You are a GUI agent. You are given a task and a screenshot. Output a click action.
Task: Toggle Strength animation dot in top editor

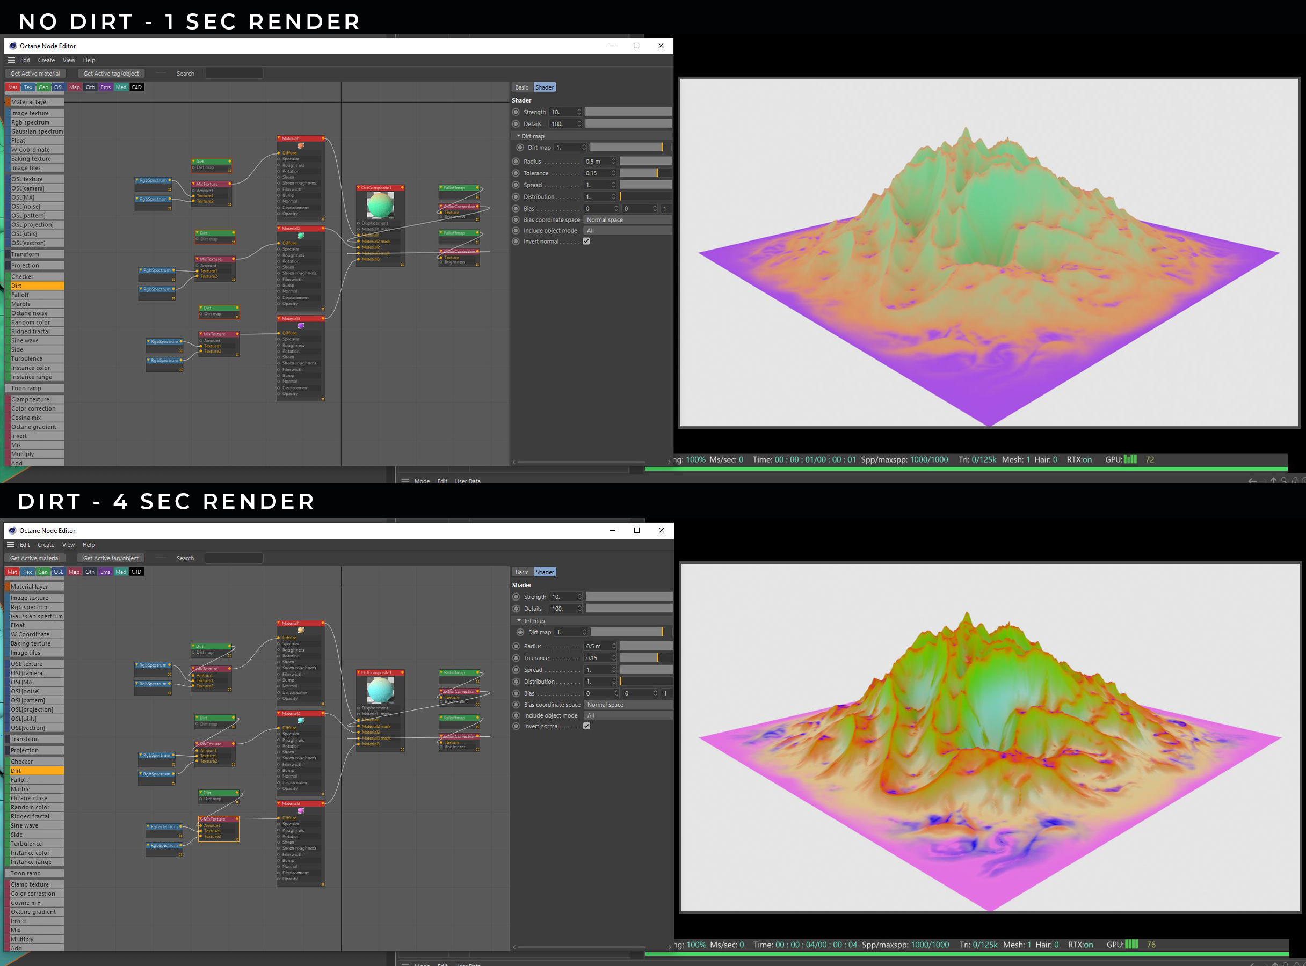point(516,112)
